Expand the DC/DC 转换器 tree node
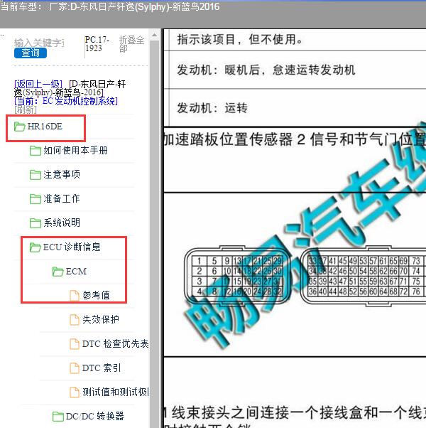 coord(95,416)
